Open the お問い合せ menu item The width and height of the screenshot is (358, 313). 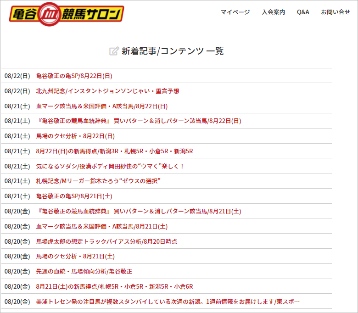[x=336, y=12]
